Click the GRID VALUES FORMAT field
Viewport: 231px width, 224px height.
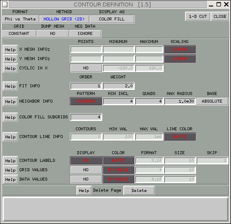149,170
